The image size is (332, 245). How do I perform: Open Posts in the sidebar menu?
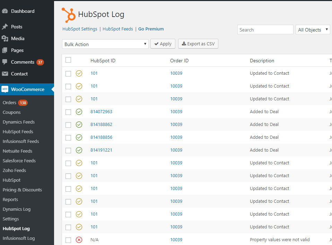pyautogui.click(x=17, y=27)
